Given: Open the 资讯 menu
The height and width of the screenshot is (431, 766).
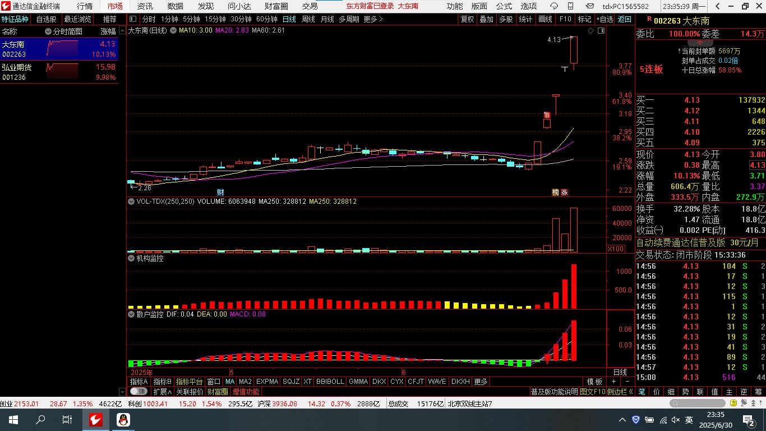Looking at the screenshot, I should tap(145, 6).
